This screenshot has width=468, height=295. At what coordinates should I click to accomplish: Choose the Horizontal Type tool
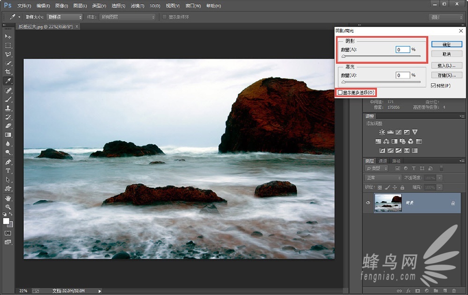click(8, 171)
